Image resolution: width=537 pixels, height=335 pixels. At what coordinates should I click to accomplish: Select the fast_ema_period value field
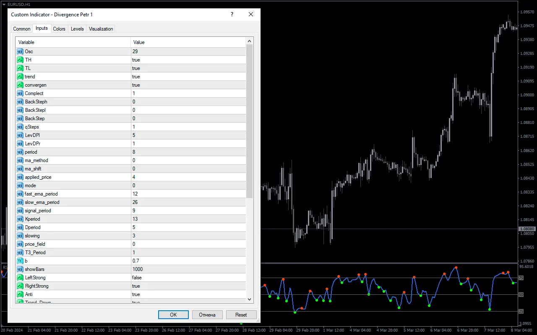188,194
